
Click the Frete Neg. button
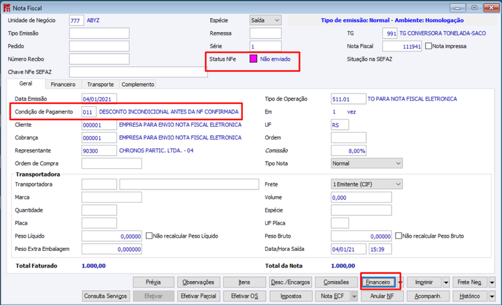click(470, 282)
